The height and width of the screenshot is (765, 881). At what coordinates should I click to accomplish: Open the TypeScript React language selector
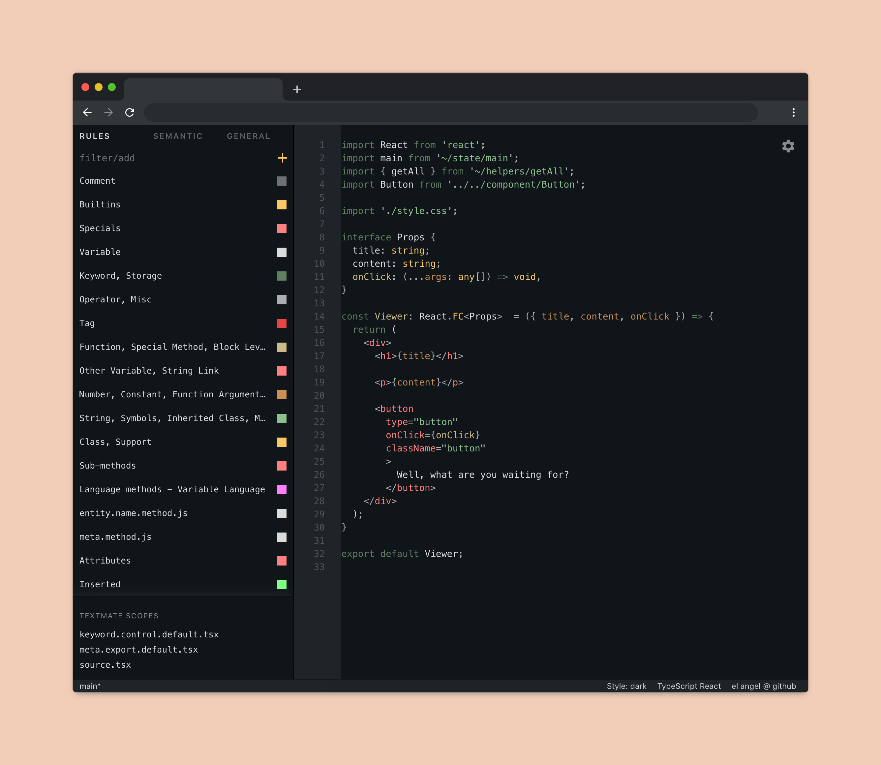coord(688,686)
